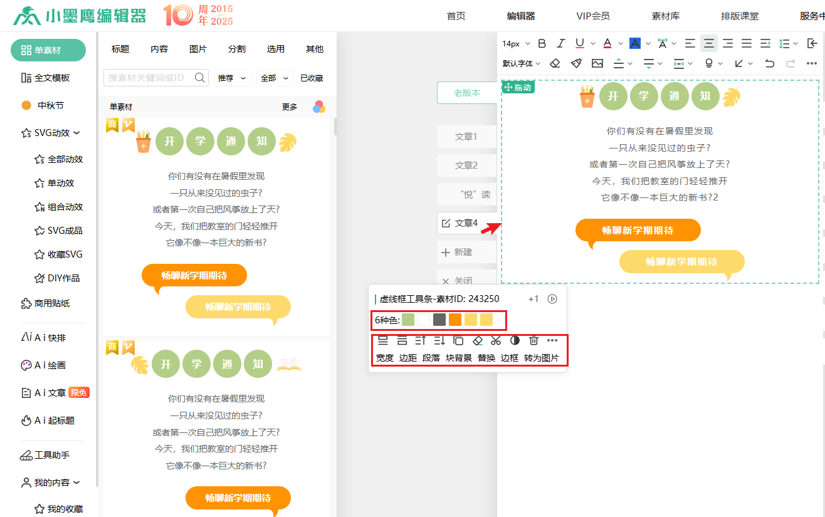Click the italic formatting icon
The height and width of the screenshot is (517, 825).
[561, 43]
